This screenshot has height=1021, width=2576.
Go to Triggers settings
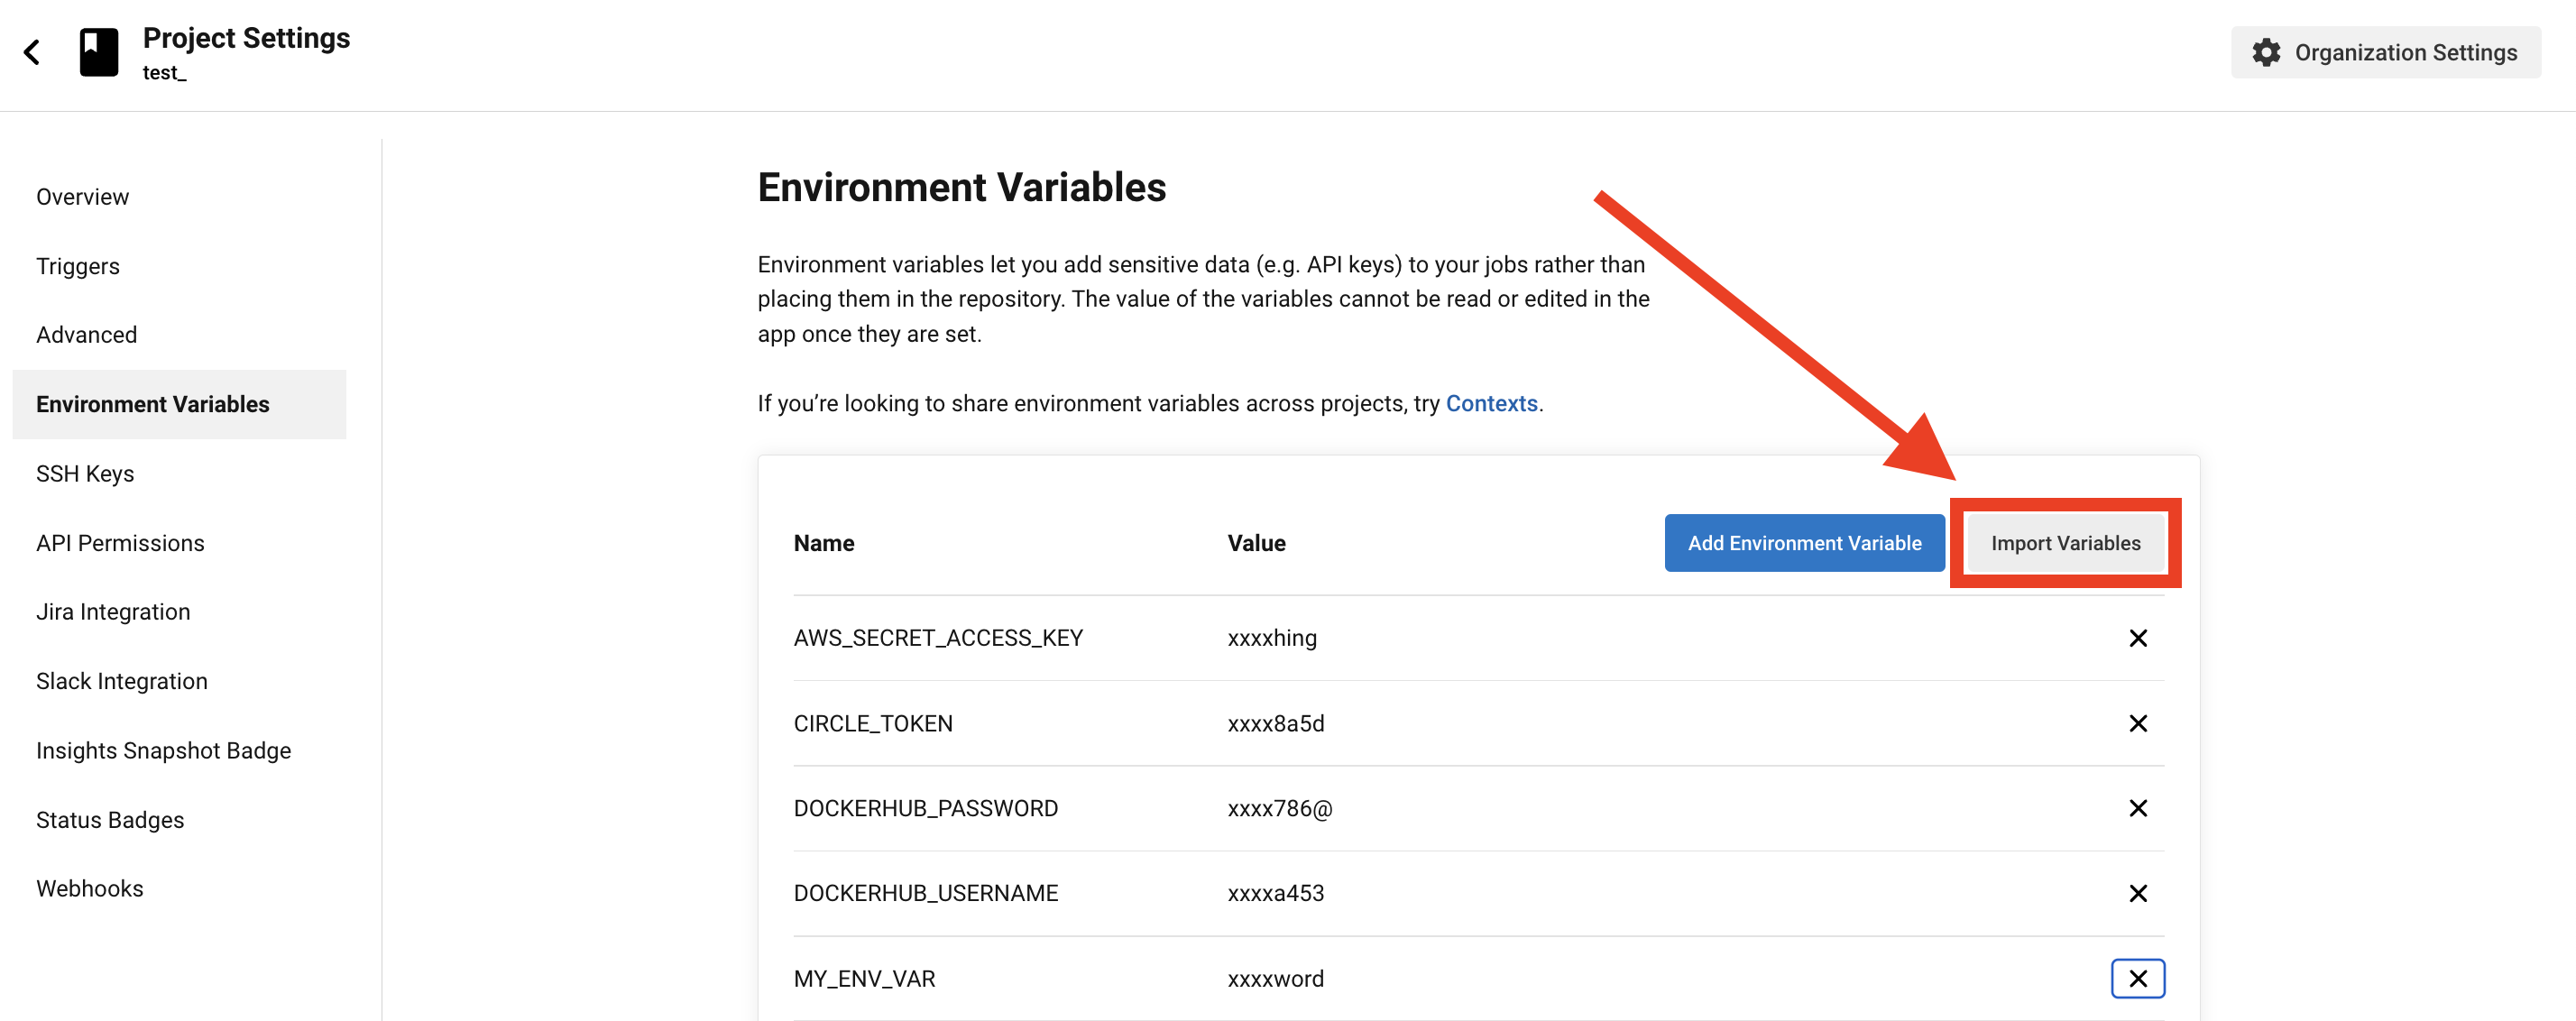pos(78,266)
